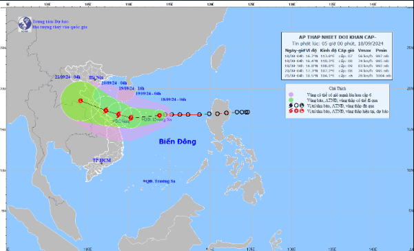The height and width of the screenshot is (251, 414).
Task: Click the forecast center globe logo
Action: [25, 25]
